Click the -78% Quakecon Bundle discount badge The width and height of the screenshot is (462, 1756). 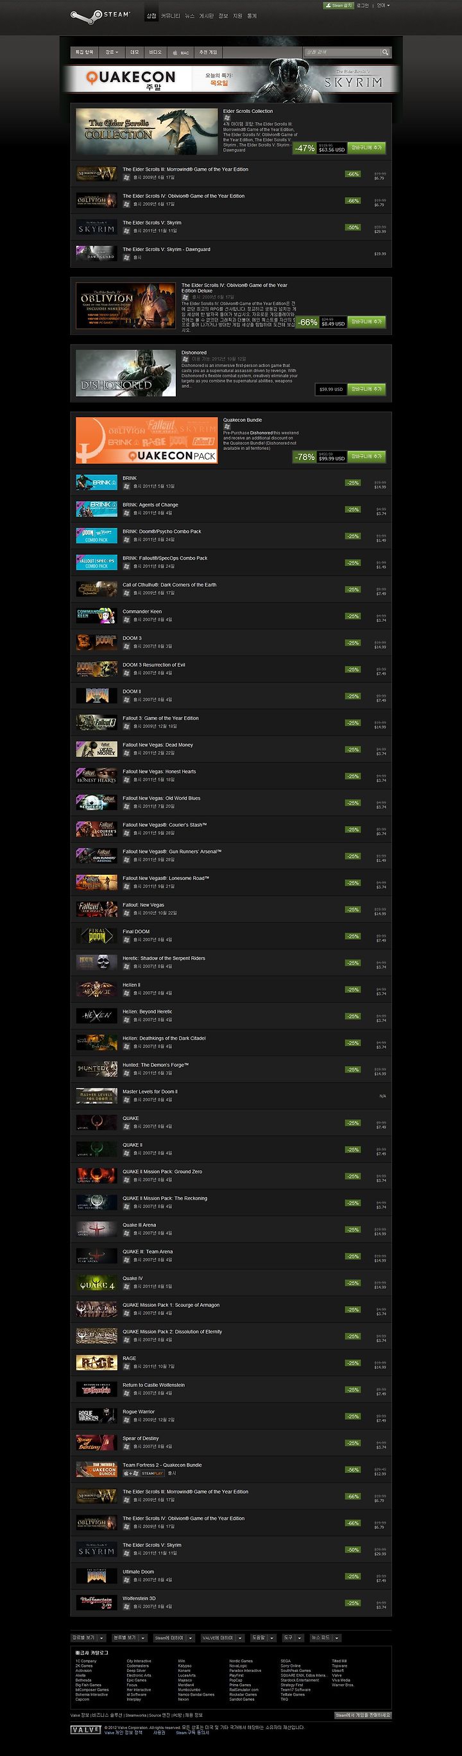click(x=305, y=457)
